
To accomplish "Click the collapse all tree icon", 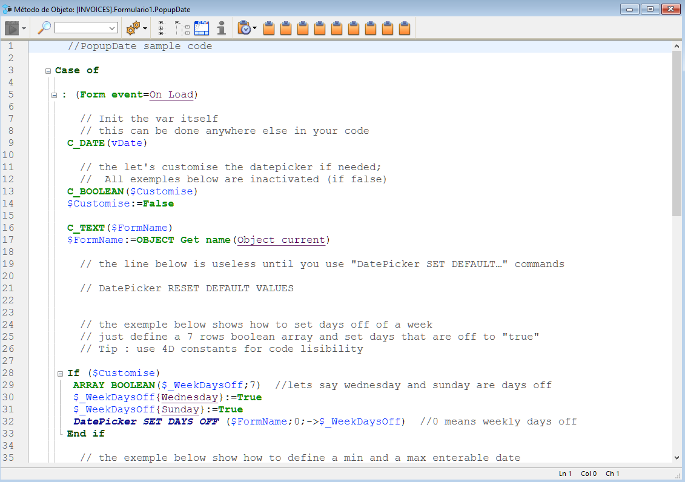I will pos(181,28).
